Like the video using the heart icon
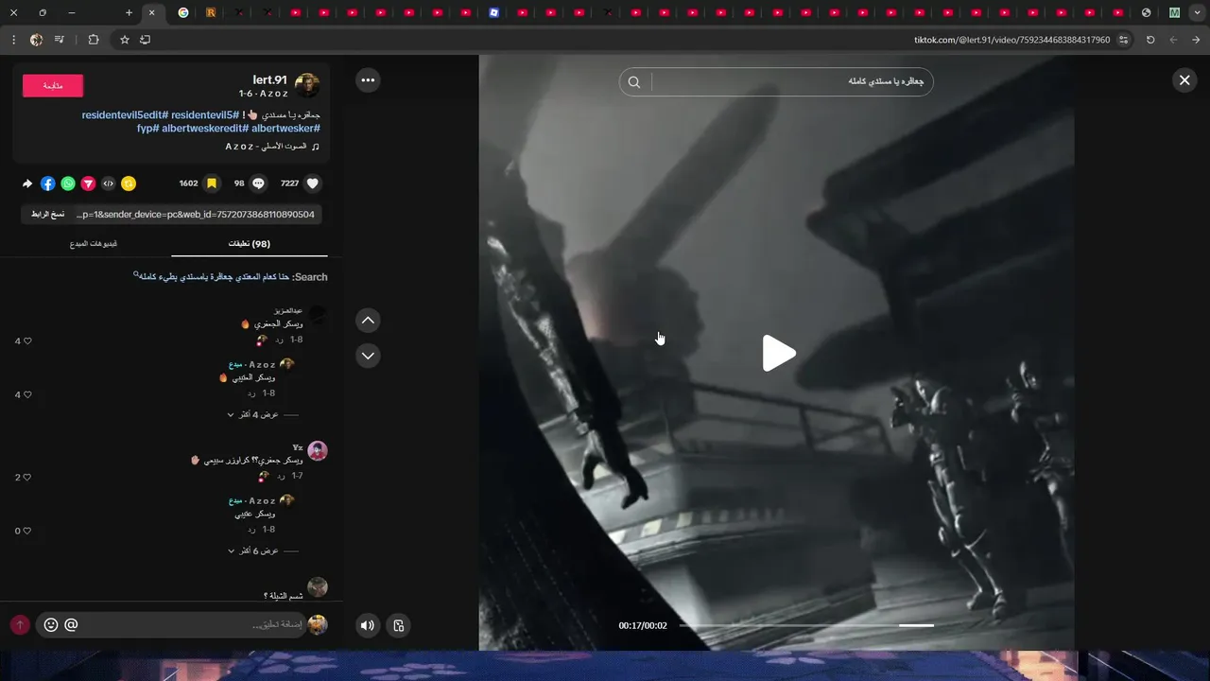Viewport: 1210px width, 681px height. tap(313, 183)
